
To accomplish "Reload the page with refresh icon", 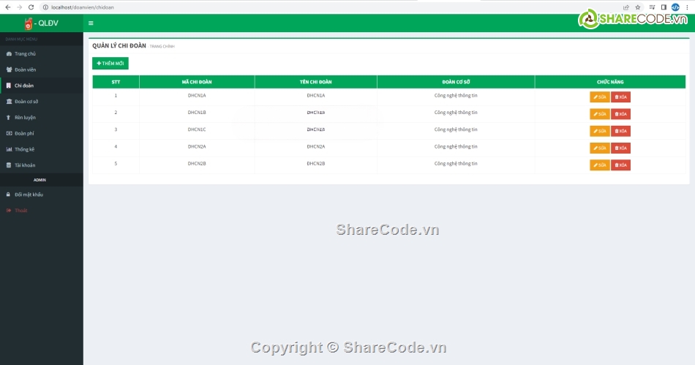I will click(x=31, y=7).
